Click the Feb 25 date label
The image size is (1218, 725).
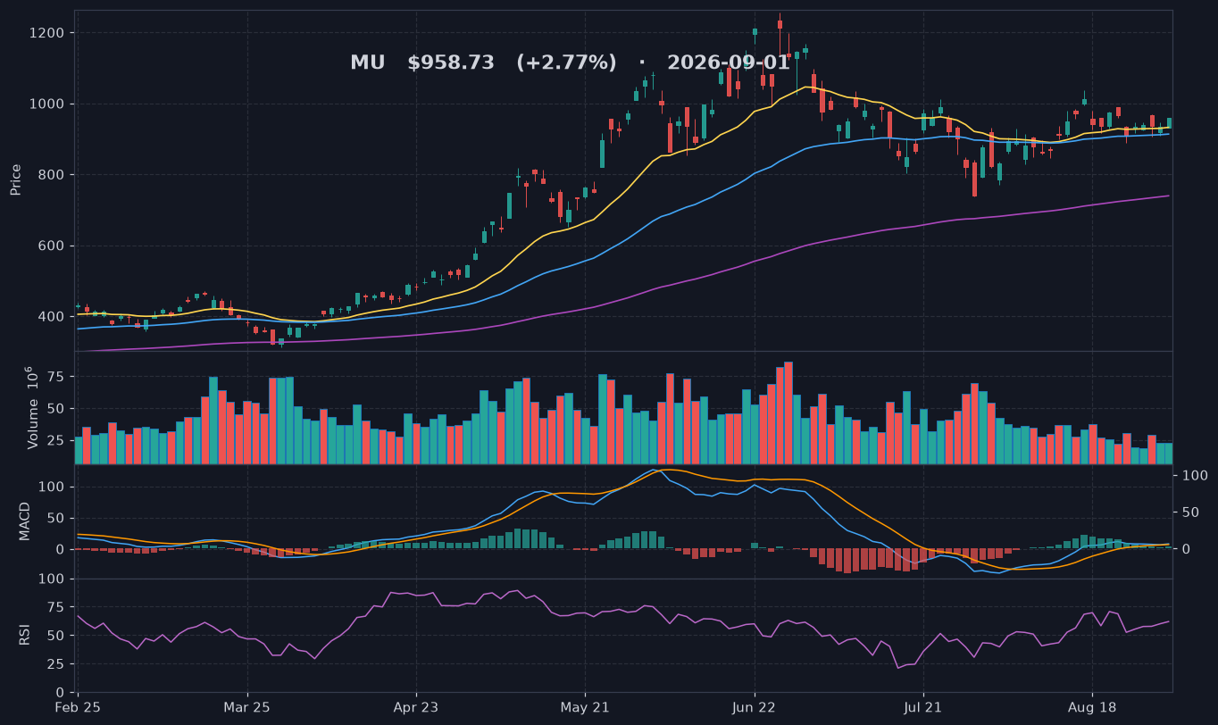click(x=78, y=707)
